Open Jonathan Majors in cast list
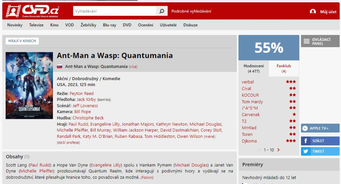This screenshot has width=341, height=184. point(138,124)
